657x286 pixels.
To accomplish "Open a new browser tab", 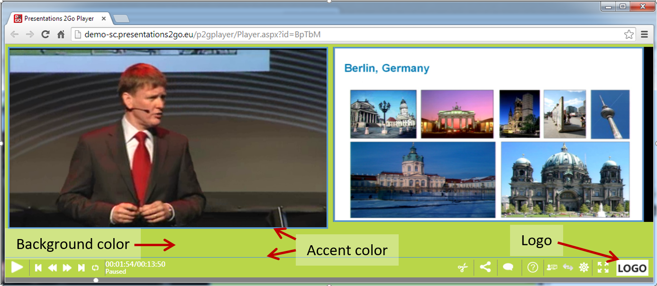I will click(122, 19).
